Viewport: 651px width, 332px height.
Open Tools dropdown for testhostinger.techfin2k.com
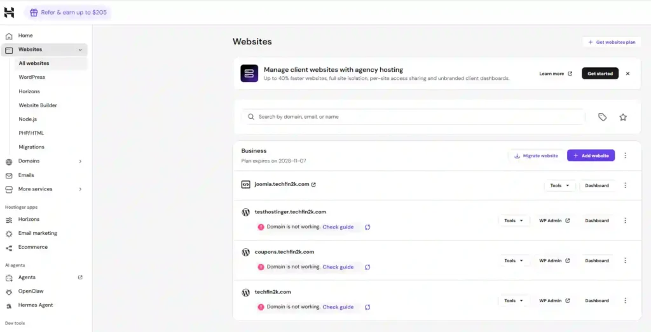pyautogui.click(x=514, y=221)
